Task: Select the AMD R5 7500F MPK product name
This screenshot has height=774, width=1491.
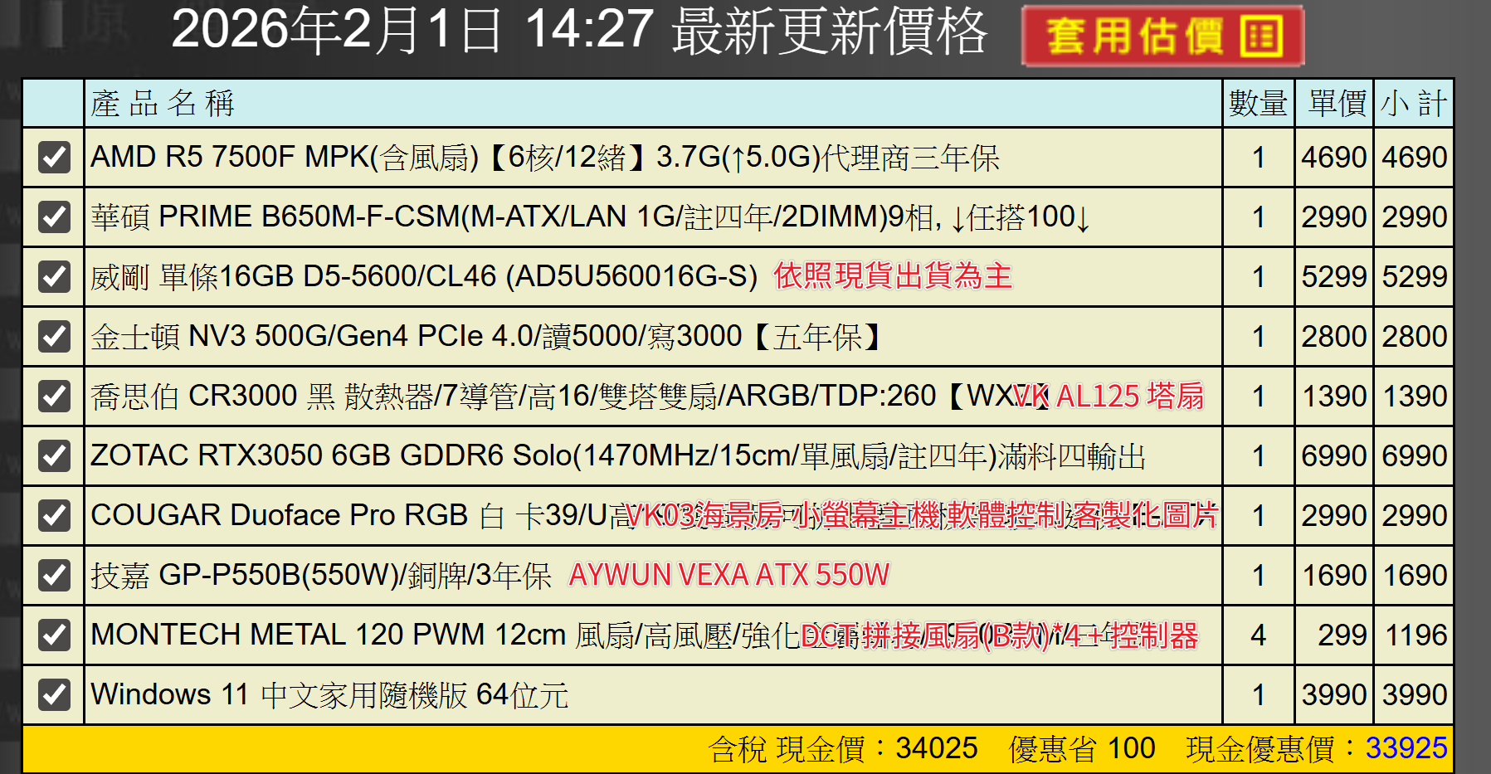Action: (x=545, y=157)
